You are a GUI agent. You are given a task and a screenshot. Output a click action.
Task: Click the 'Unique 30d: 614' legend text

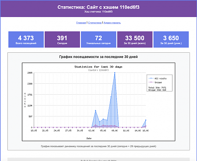[157, 90]
